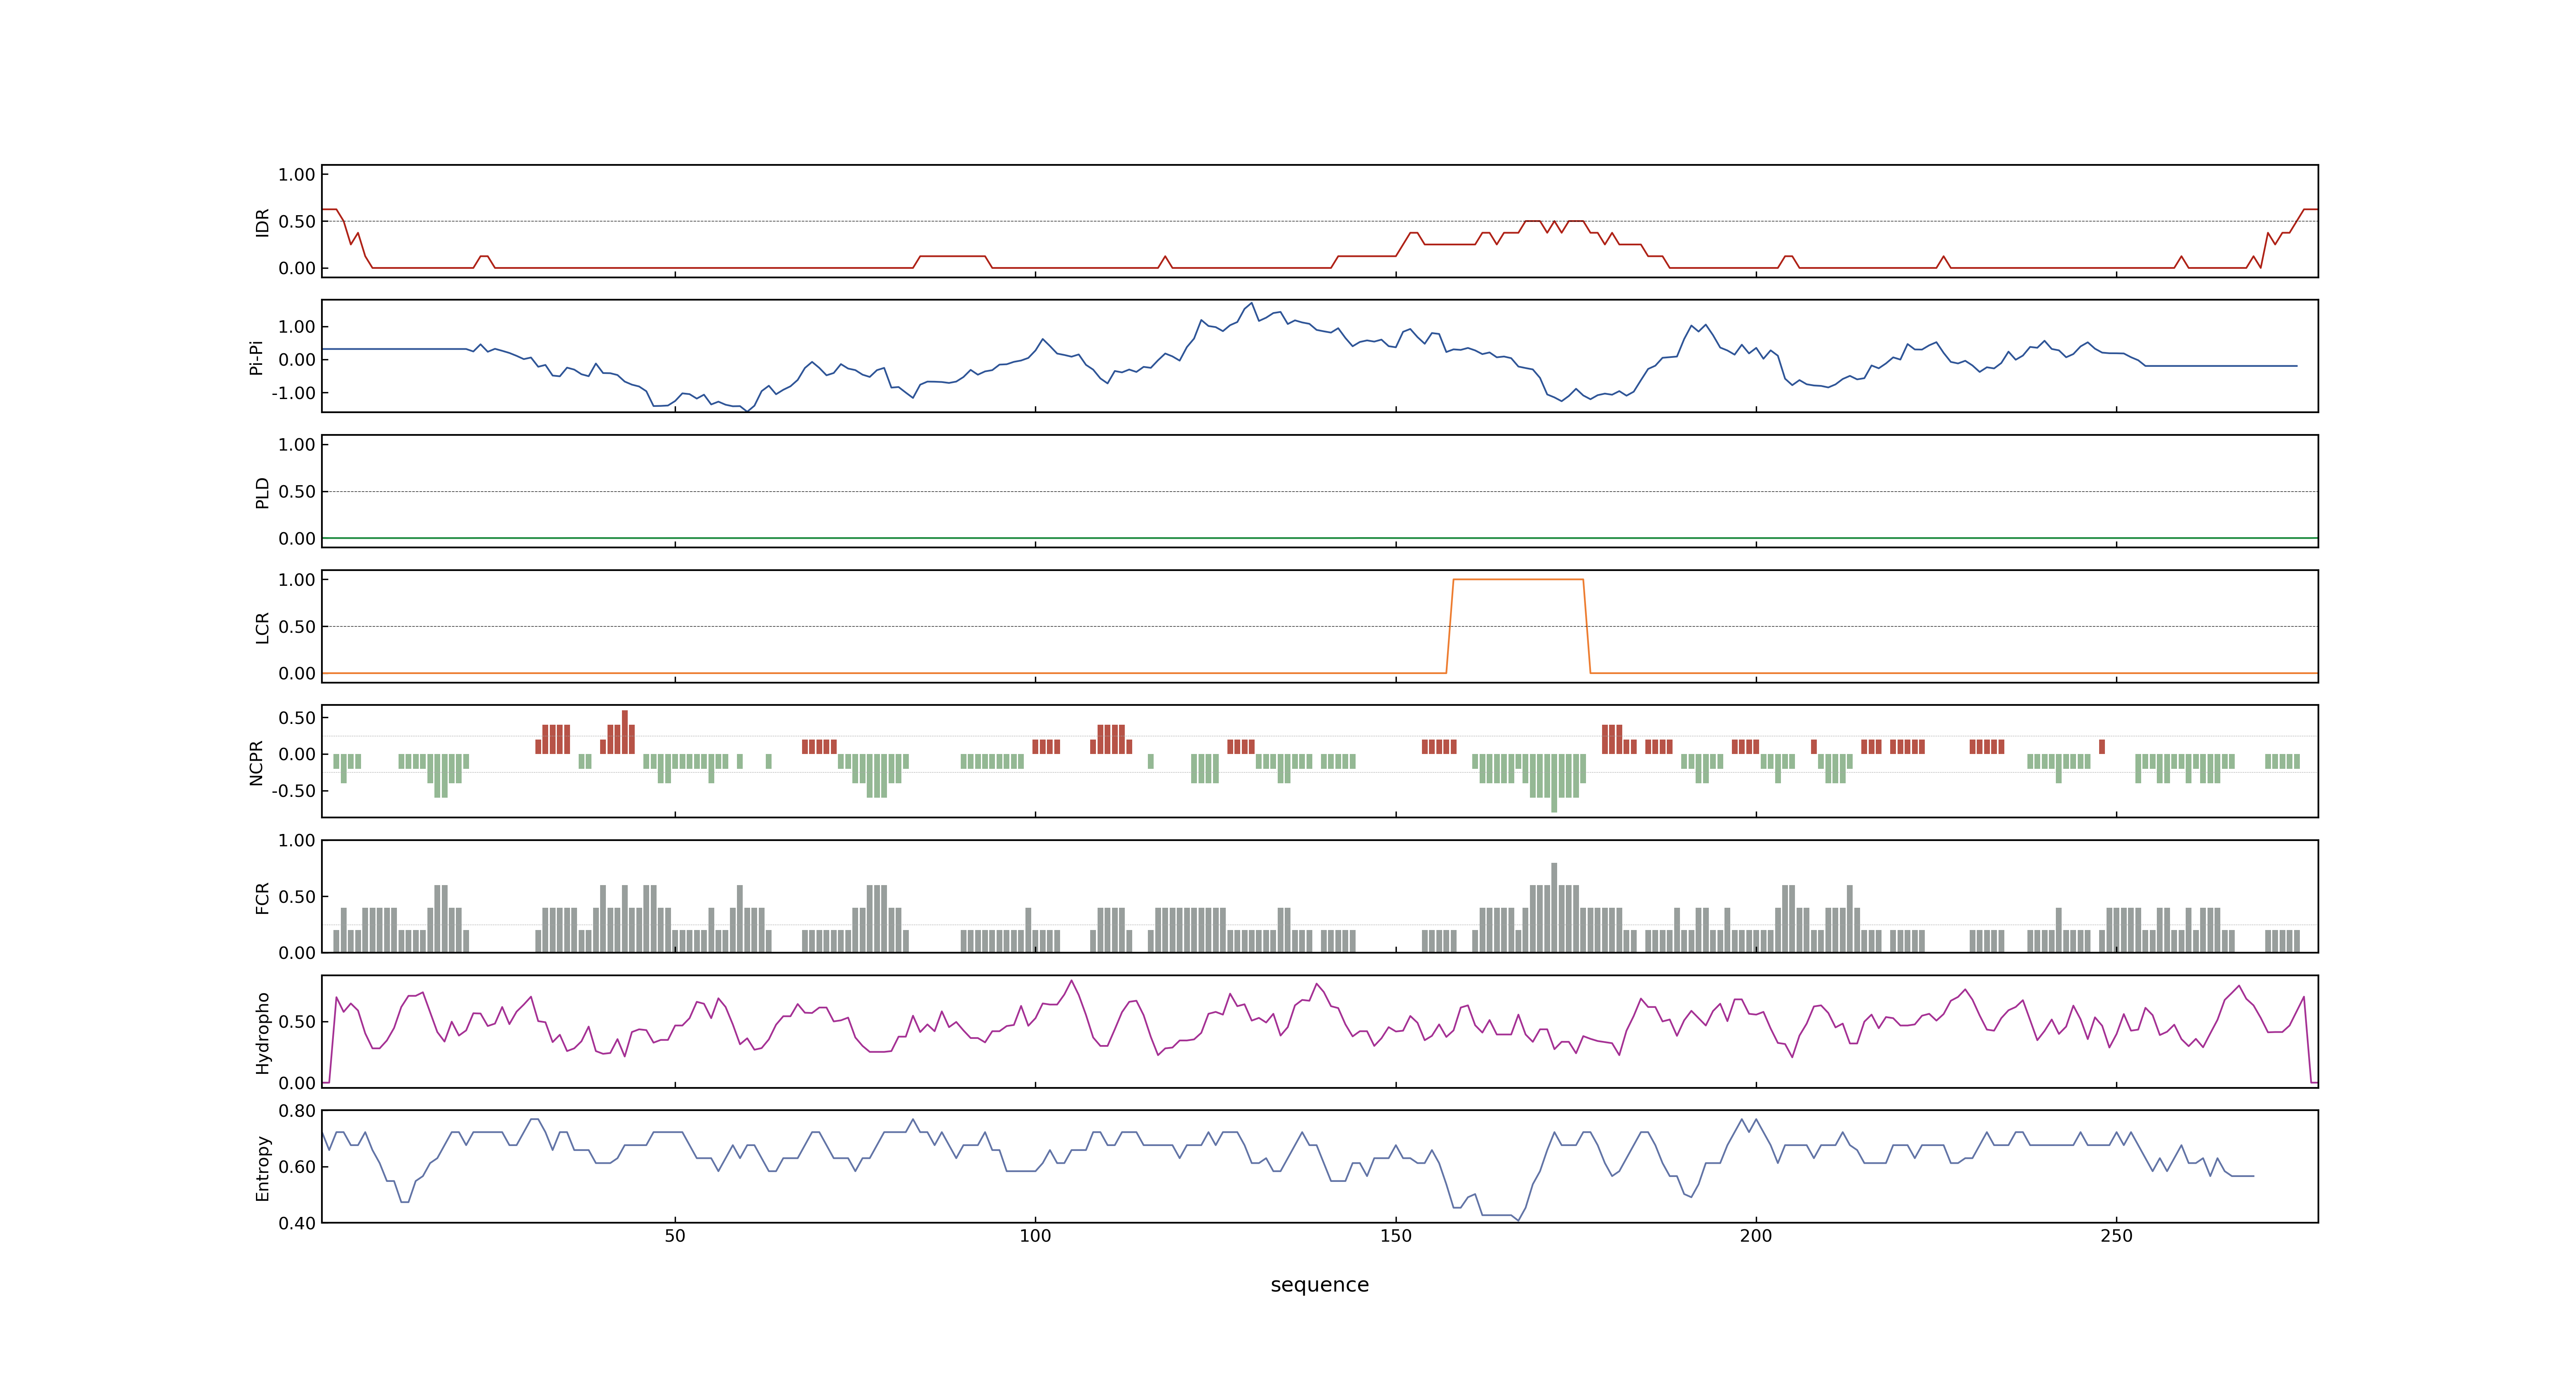Click the LCR y-axis label
The image size is (2576, 1374).
coord(262,627)
